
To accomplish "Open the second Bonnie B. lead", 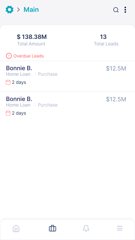I will [x=67, y=107].
